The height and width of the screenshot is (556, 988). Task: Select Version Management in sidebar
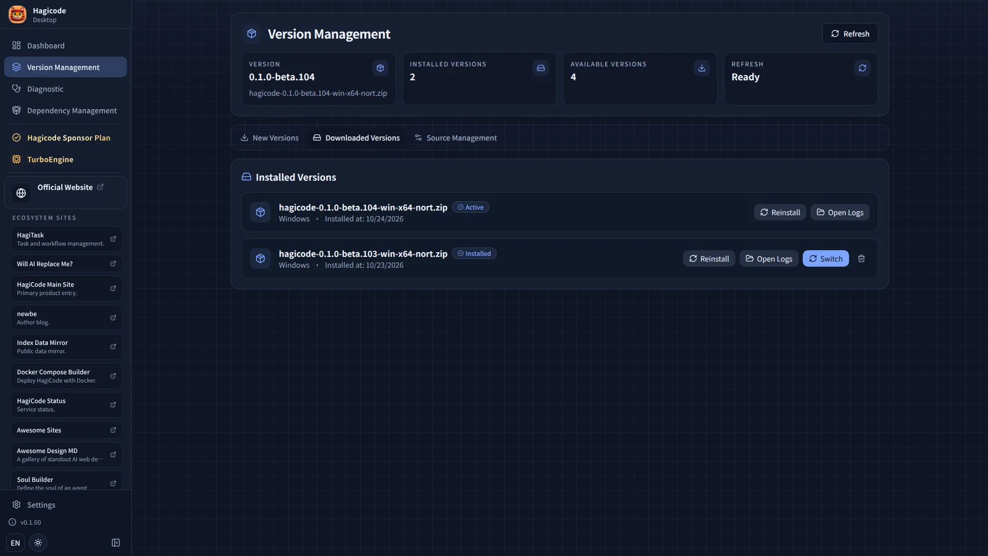(65, 67)
